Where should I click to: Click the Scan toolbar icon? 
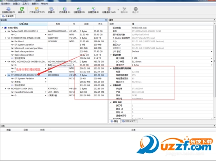[51, 10]
